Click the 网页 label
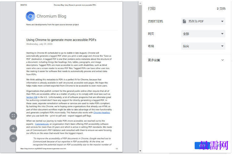Image resolution: width=234 pixels, height=155 pixels. pyautogui.click(x=151, y=34)
